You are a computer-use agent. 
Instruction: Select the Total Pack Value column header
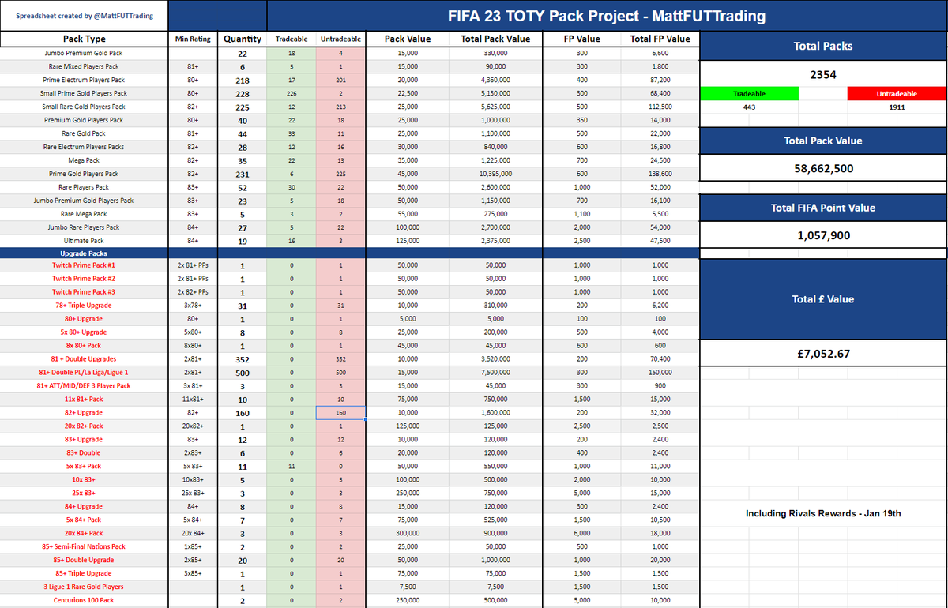497,39
